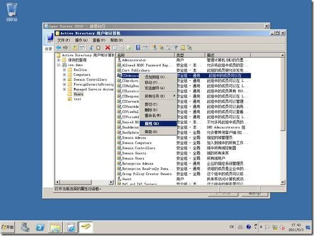Choose 属性(R) from the context menu
The width and height of the screenshot is (314, 236).
coord(158,124)
